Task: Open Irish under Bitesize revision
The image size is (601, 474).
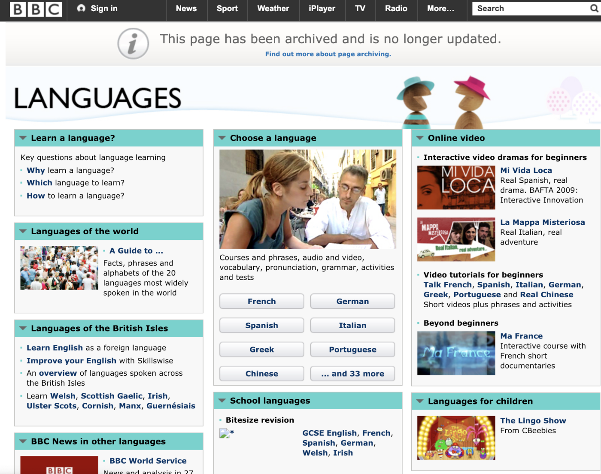Action: [343, 453]
